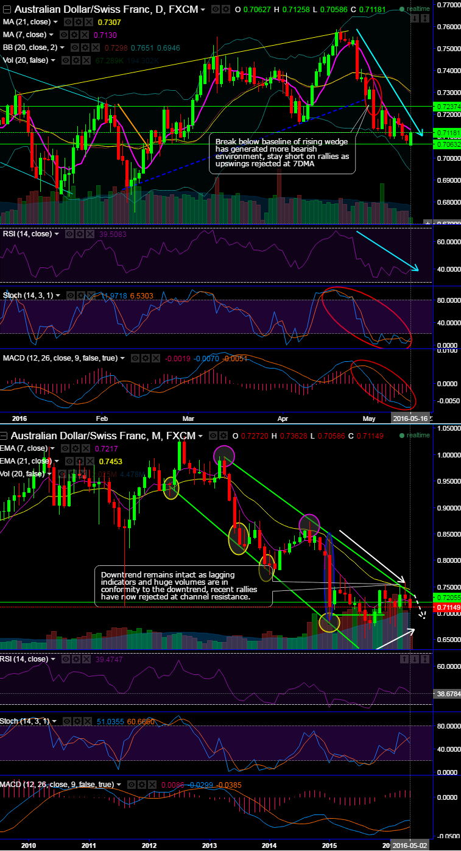Toggle visibility of MA (21, close)
Viewport: 461px width, 851px height.
68,22
